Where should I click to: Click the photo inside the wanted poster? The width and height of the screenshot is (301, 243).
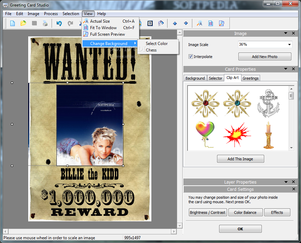point(90,125)
